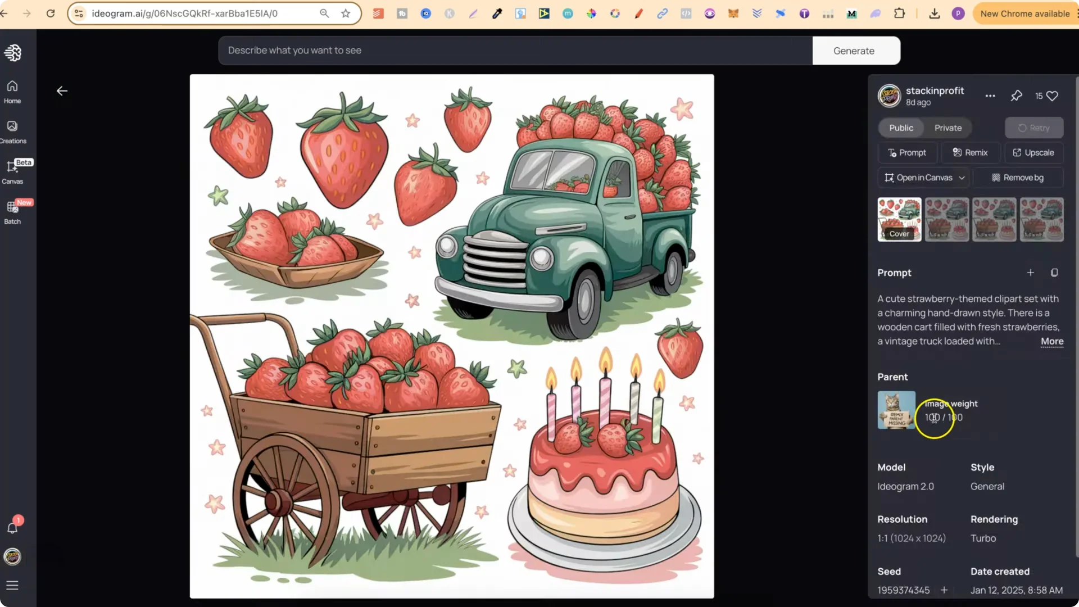
Task: Like the image with the heart icon
Action: click(x=1052, y=96)
